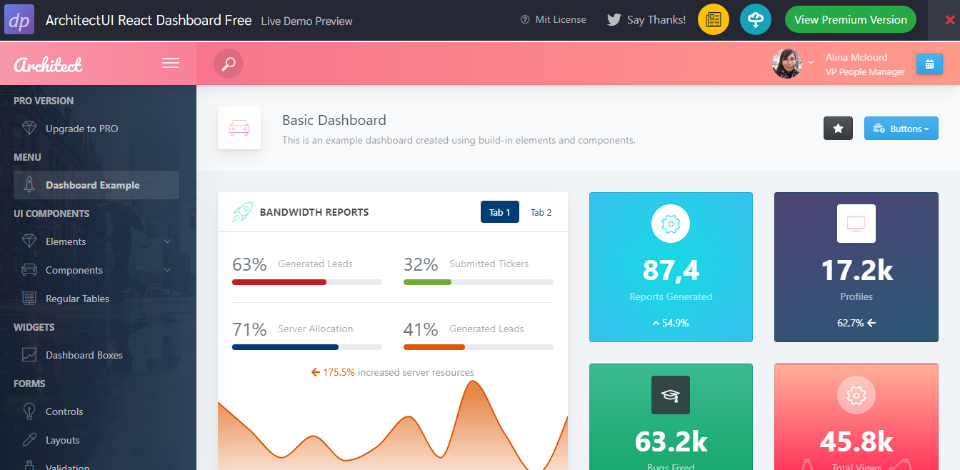Viewport: 960px width, 470px height.
Task: Expand the Elements sidebar menu
Action: pos(96,241)
